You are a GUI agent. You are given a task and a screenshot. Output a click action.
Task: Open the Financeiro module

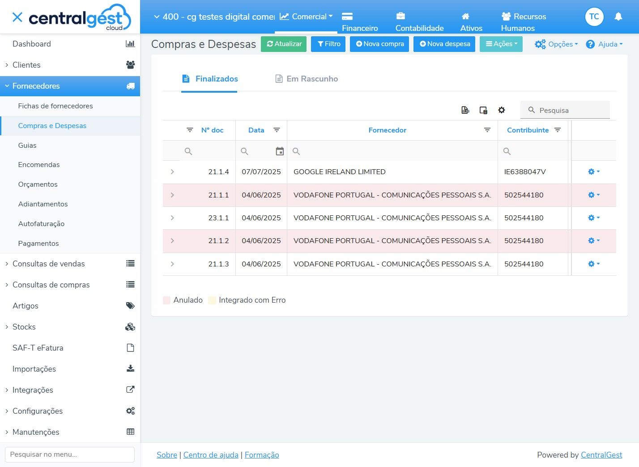pos(360,22)
